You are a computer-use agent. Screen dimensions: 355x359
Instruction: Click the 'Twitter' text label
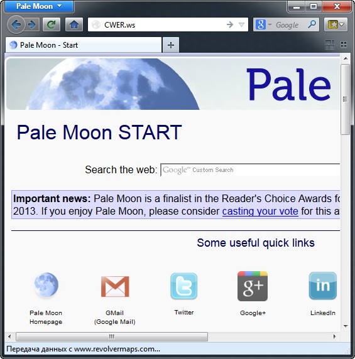[x=184, y=313]
